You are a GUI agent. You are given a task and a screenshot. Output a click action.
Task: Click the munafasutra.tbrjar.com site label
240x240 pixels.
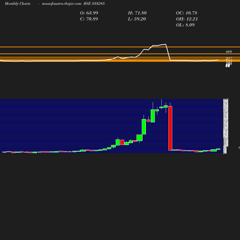pos(61,4)
